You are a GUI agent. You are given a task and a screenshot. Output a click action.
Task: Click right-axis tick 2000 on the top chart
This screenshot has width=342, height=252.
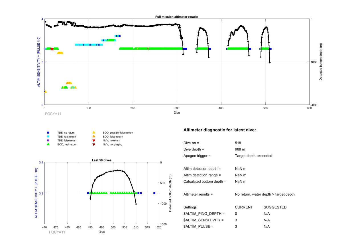pos(314,105)
